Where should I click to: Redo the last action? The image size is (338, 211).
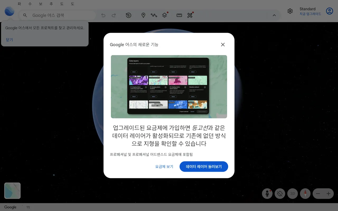tap(114, 15)
